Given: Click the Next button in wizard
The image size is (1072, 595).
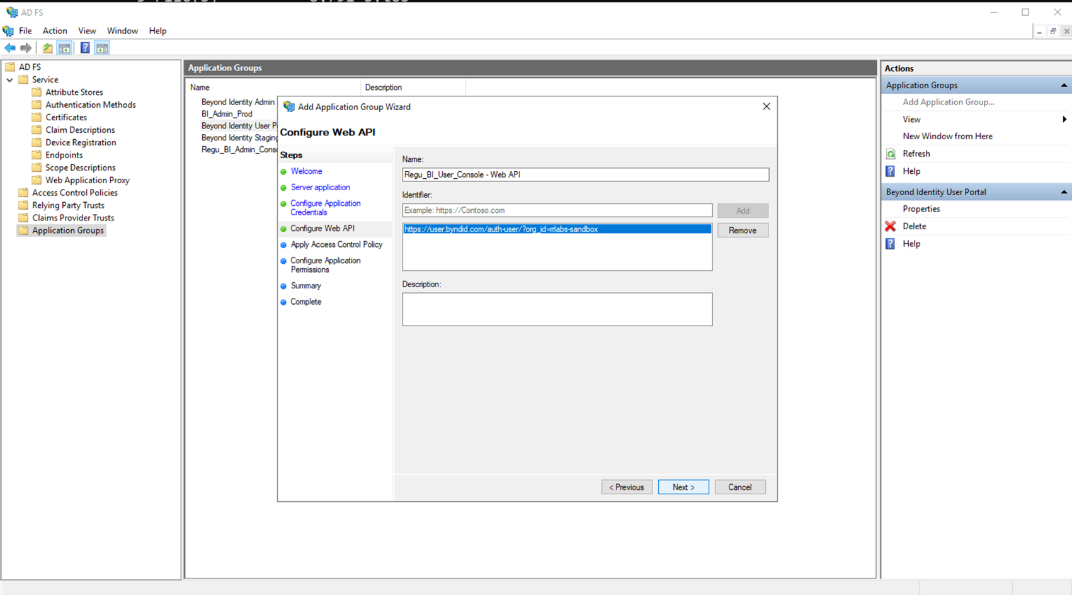Looking at the screenshot, I should tap(683, 487).
